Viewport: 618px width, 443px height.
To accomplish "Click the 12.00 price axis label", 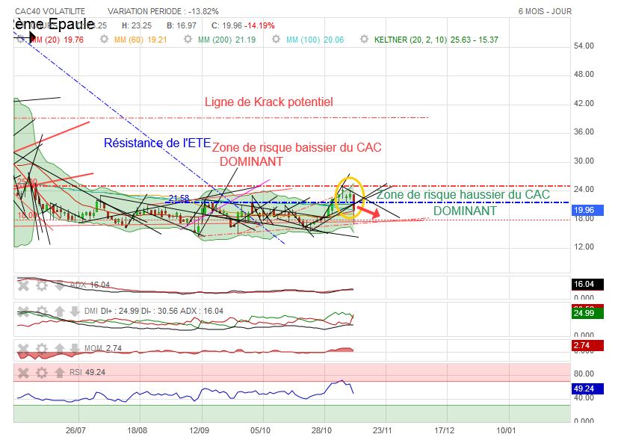I will point(584,247).
